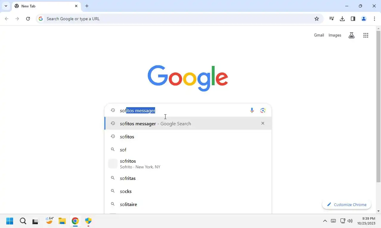Open the tab search dropdown arrow
381x228 pixels.
click(6, 6)
